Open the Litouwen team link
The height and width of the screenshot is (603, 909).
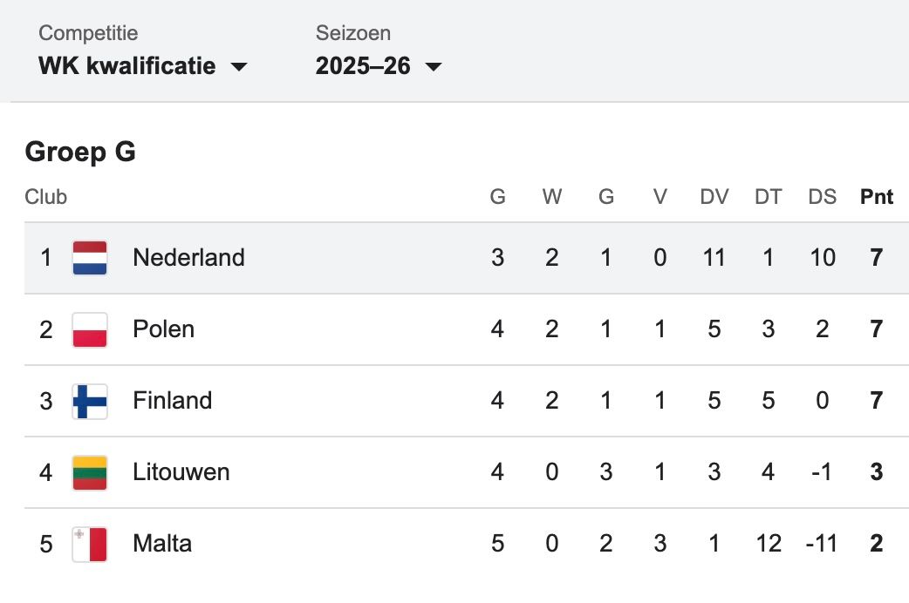coord(181,472)
